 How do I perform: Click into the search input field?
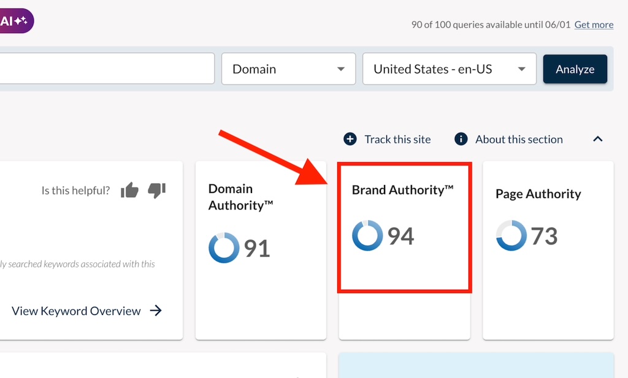click(107, 69)
